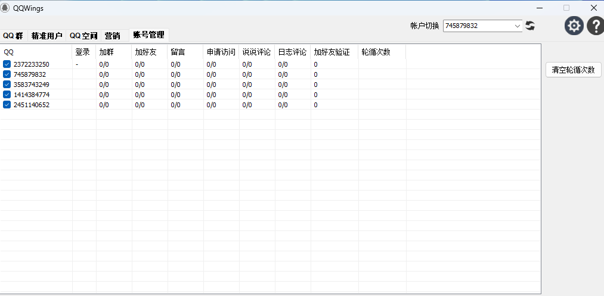Click the help question mark icon
Screen dimensions: 604x296
pos(596,26)
